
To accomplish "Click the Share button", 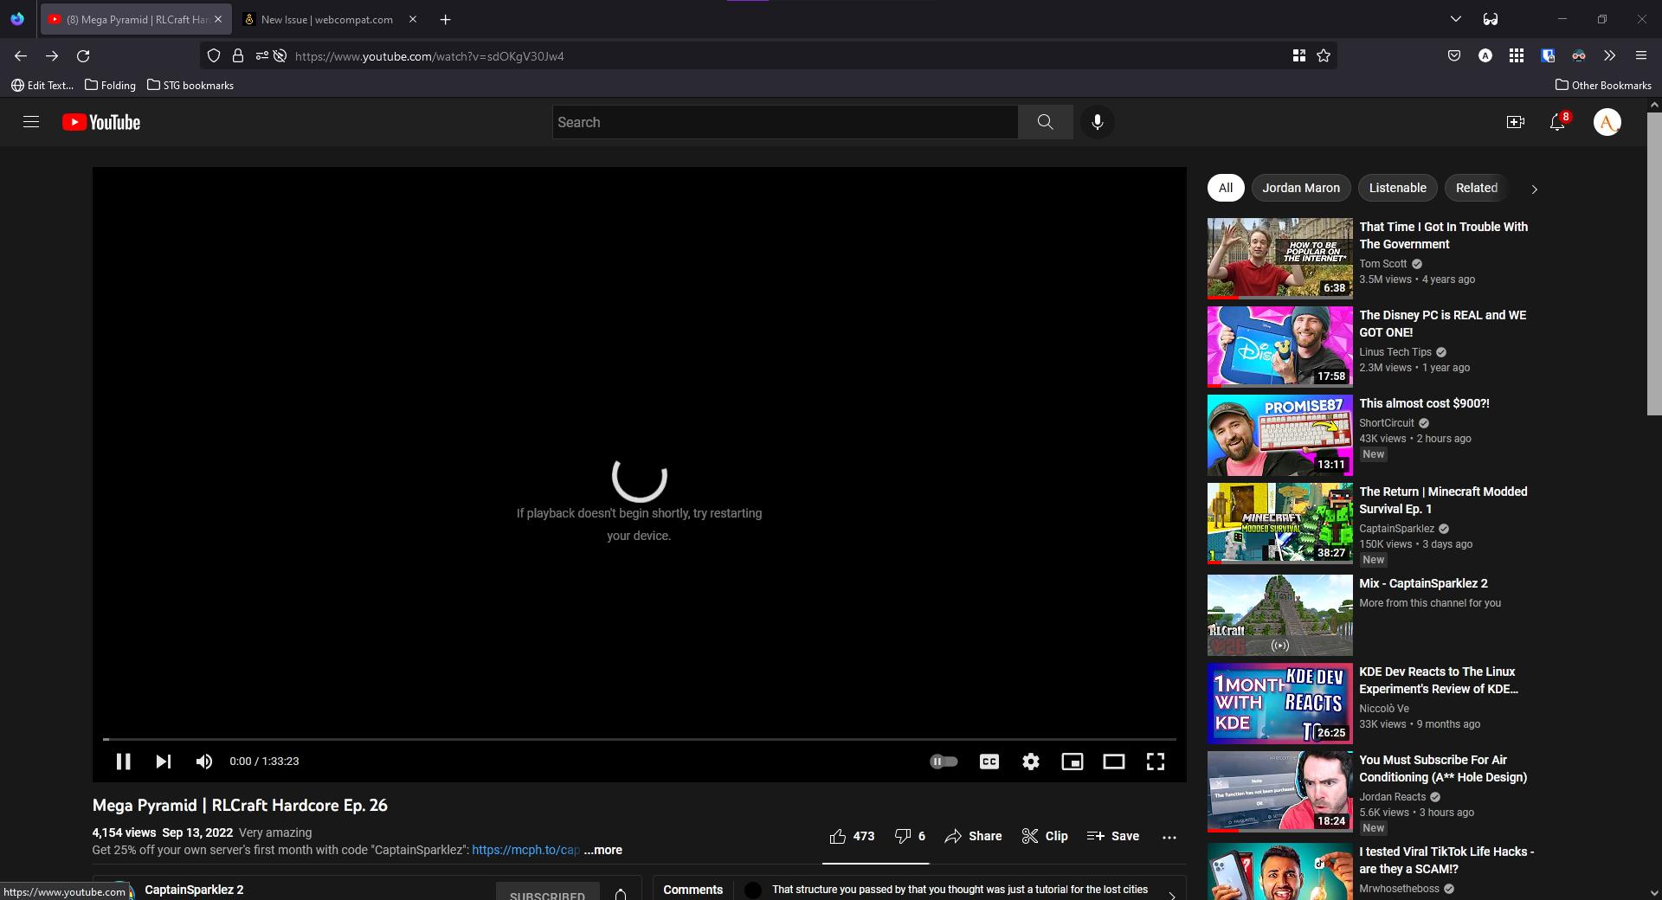I will (x=972, y=836).
